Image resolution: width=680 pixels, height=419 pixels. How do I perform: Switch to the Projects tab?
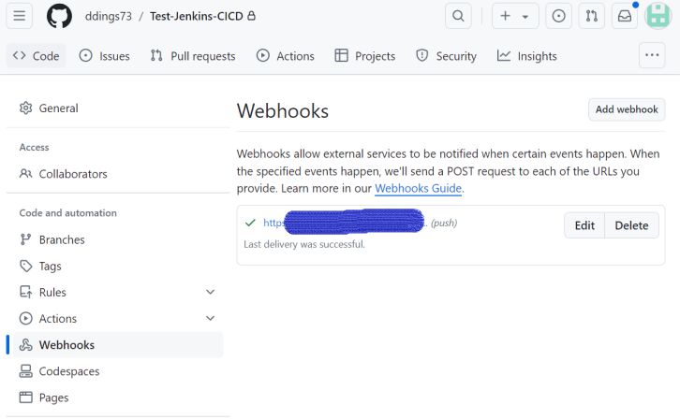click(x=365, y=56)
